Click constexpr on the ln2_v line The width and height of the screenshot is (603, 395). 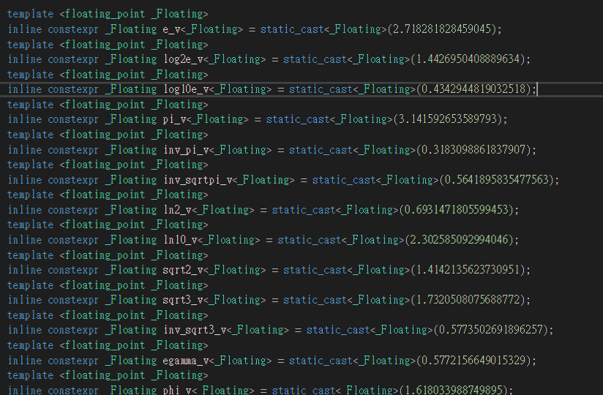pyautogui.click(x=73, y=209)
